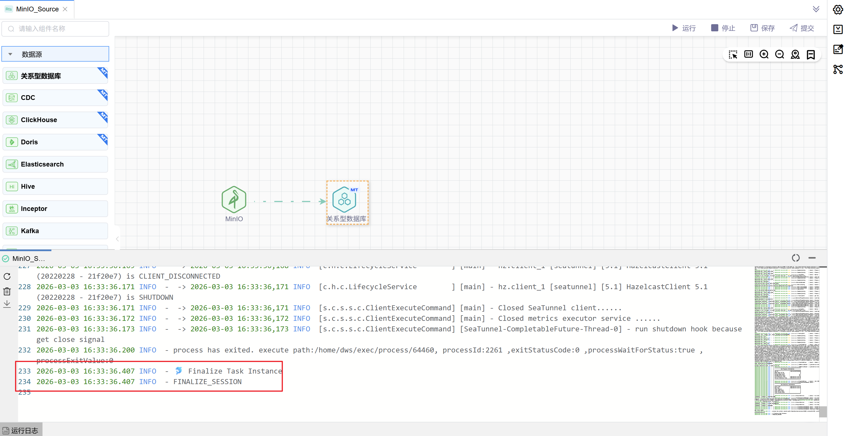Click the canvas zoom out icon
845x436 pixels.
(779, 54)
